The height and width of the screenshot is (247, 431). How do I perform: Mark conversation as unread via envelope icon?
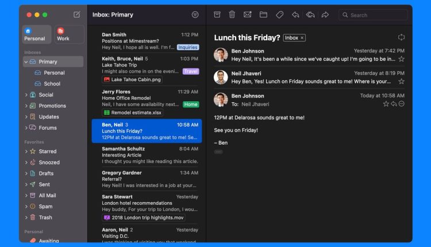[x=248, y=14]
